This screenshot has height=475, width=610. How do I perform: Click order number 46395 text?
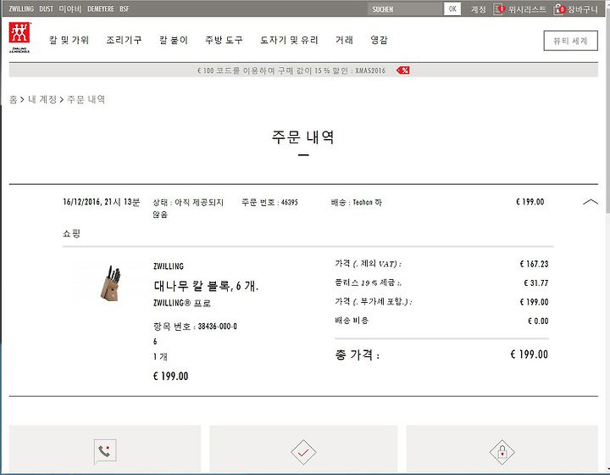[269, 202]
